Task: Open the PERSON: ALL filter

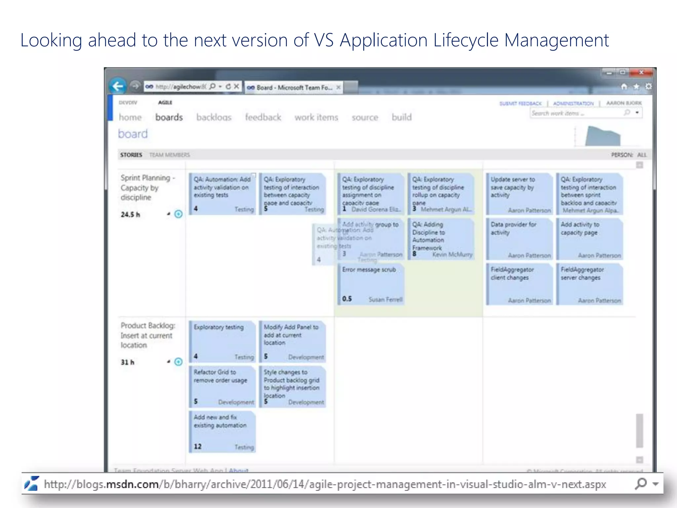Action: (x=629, y=155)
